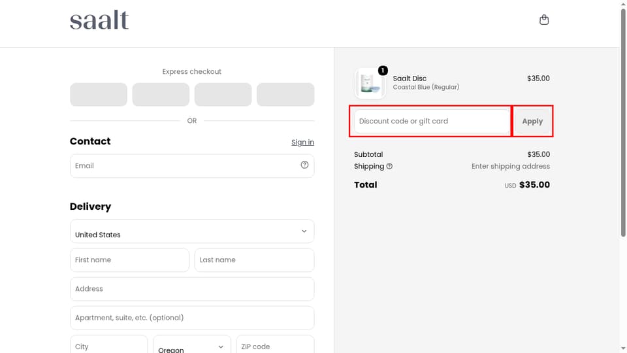Click the Delivery heading

[90, 207]
